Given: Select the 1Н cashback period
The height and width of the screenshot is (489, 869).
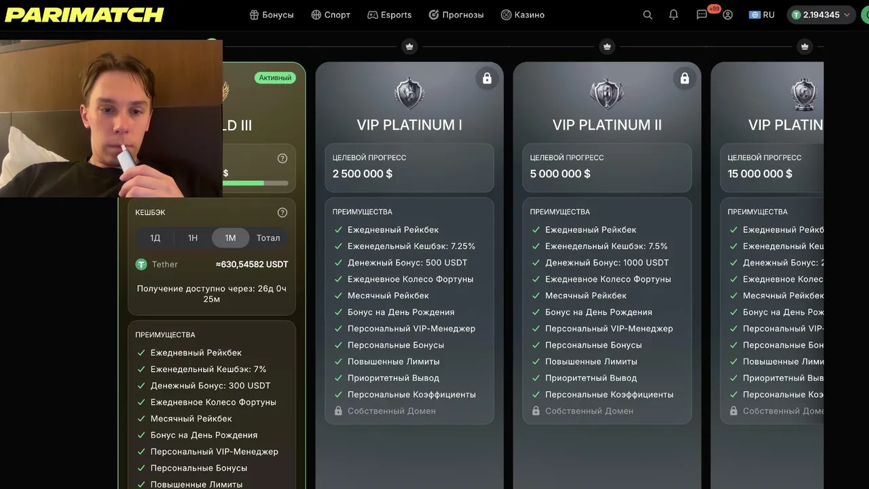Looking at the screenshot, I should [193, 238].
